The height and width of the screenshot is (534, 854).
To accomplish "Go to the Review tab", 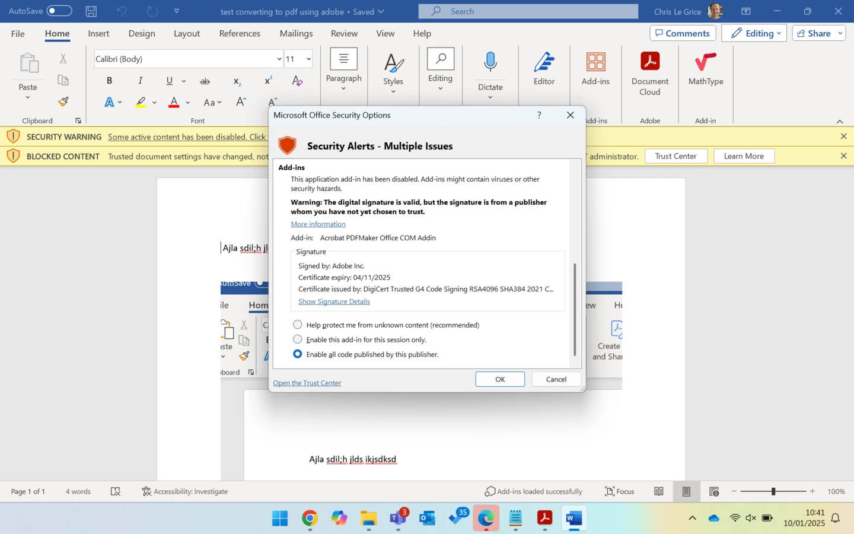I will click(x=344, y=33).
